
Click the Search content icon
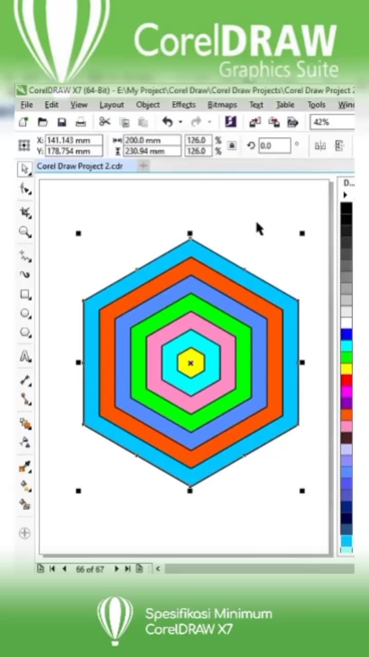pos(230,122)
